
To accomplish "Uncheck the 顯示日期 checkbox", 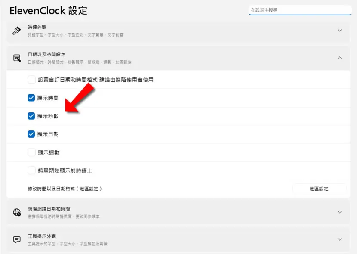I will coord(31,134).
